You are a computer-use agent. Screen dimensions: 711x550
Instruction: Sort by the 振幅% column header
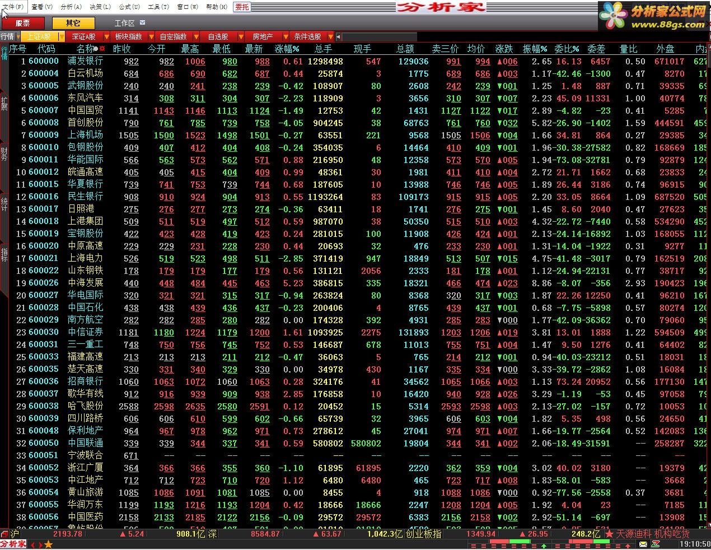pos(536,49)
